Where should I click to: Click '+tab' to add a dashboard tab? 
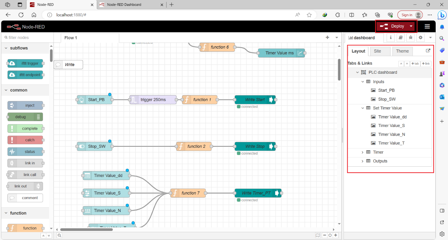coord(415,63)
